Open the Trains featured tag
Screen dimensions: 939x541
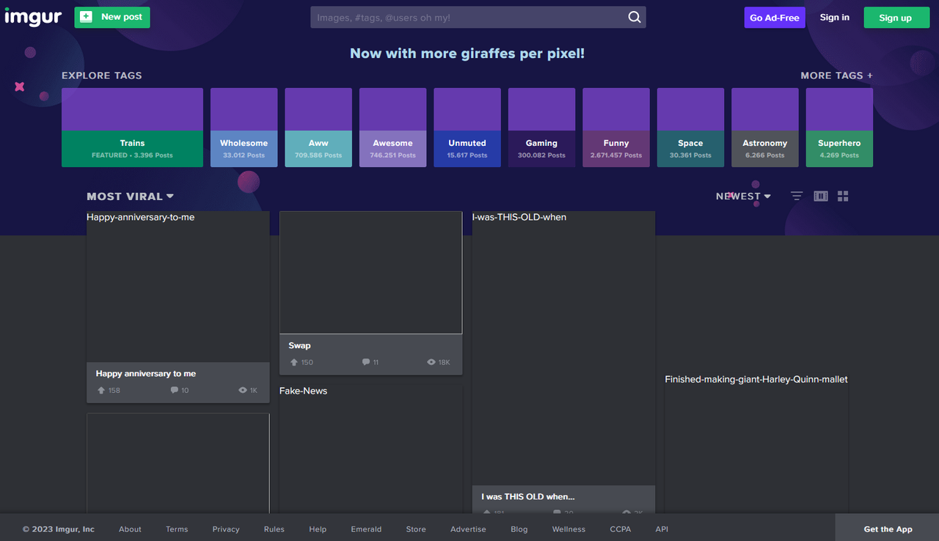pyautogui.click(x=133, y=128)
